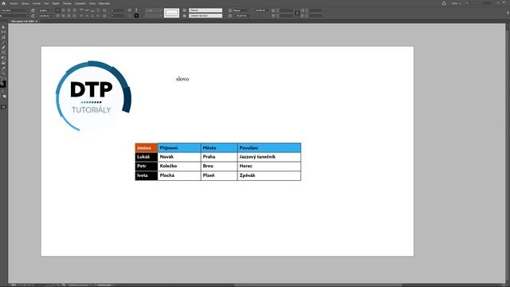Image resolution: width=510 pixels, height=287 pixels.
Task: Open the Okna menu
Action: coord(92,3)
